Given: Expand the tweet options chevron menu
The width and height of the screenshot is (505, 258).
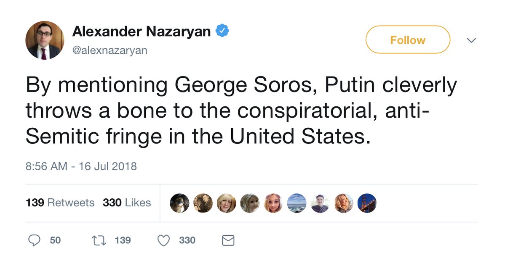Looking at the screenshot, I should pyautogui.click(x=472, y=40).
